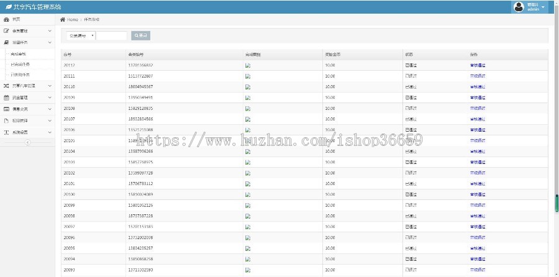Viewport: 559px width, 277px height.
Task: Click the broken image thumbnail in row 20097
Action: [x=248, y=227]
